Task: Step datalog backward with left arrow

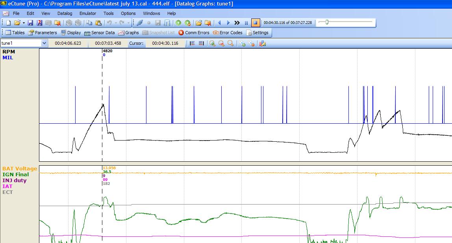Action: (219, 23)
